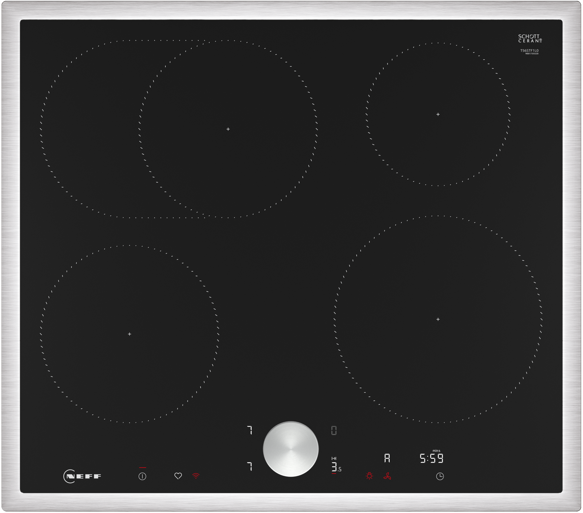Touch the rear-right cooking zone center cross

coord(438,115)
